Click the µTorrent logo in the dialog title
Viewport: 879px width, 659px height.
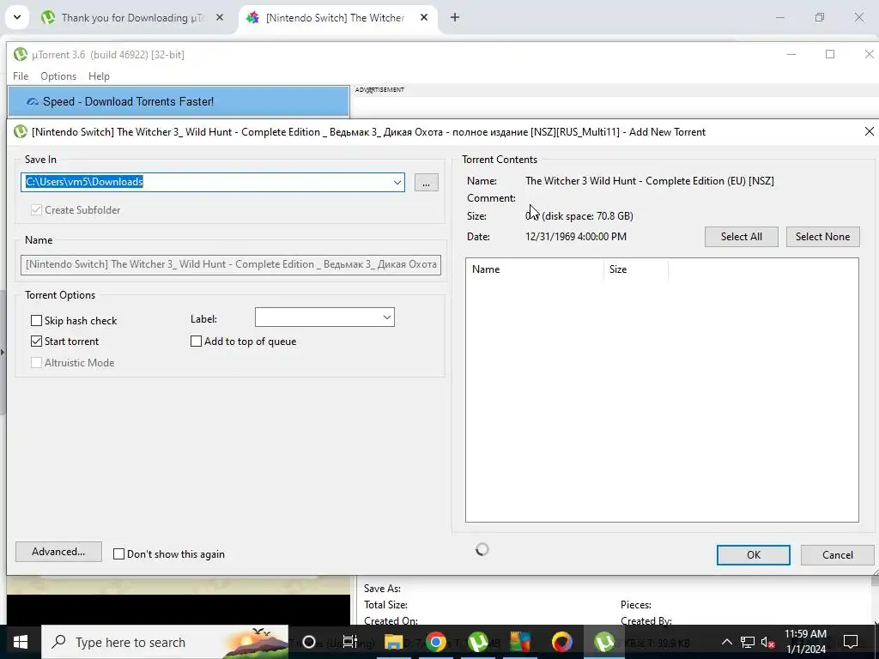click(x=21, y=131)
